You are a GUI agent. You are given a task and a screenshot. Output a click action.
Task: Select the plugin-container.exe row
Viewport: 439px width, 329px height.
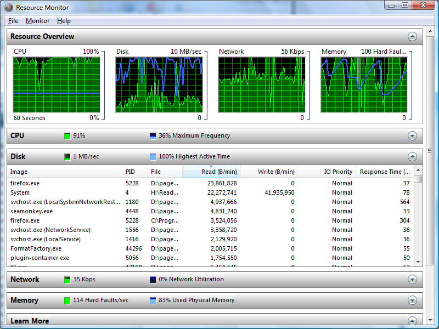tap(210, 258)
